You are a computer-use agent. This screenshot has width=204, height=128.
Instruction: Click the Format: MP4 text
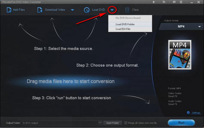[174, 88]
